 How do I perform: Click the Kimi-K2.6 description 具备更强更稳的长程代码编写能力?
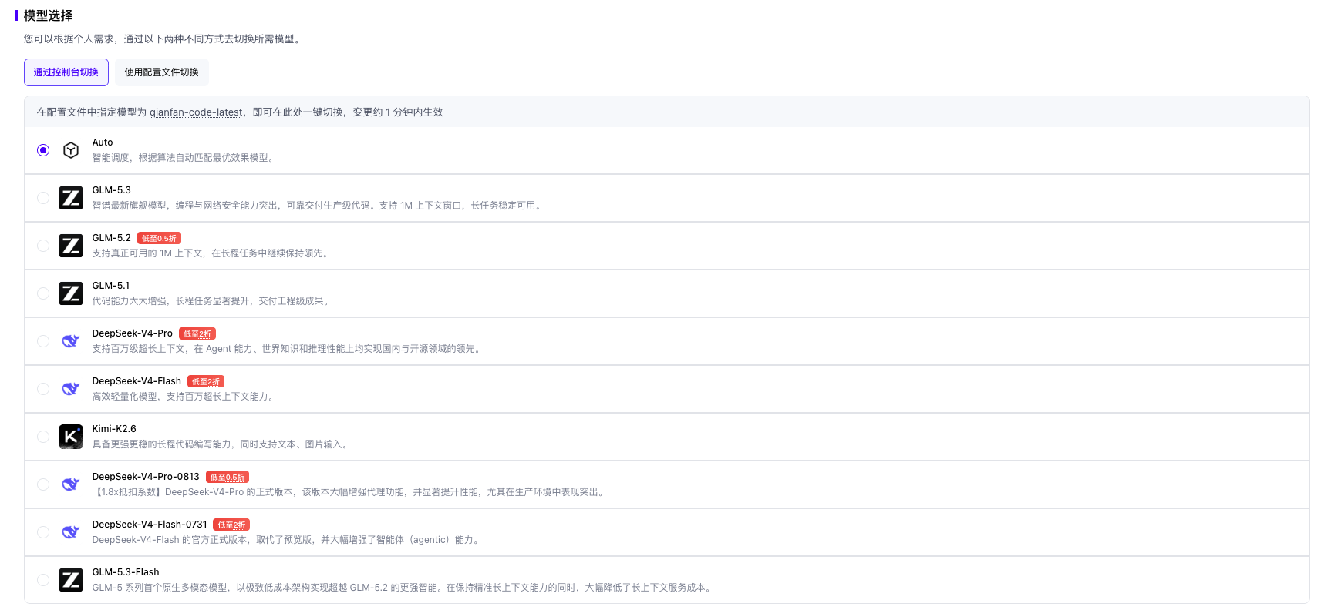point(222,444)
